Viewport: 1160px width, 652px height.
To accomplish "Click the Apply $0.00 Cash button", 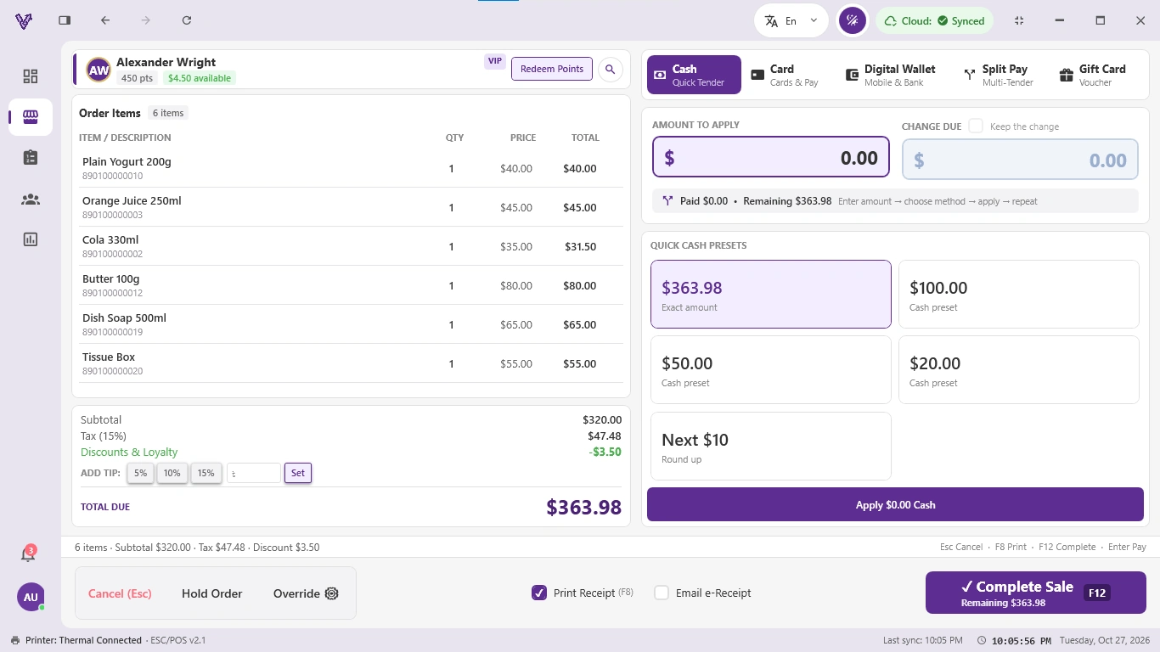I will tap(895, 504).
